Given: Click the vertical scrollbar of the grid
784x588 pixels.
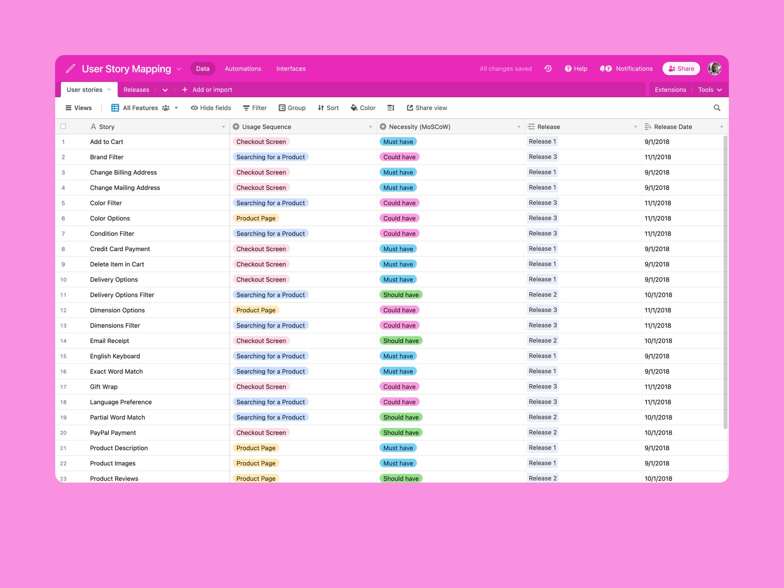Looking at the screenshot, I should (x=725, y=282).
